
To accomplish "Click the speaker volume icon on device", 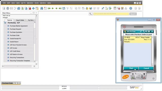I will tap(146, 31).
